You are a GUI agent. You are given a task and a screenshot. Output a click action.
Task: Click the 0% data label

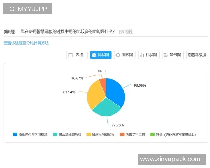coord(99,71)
